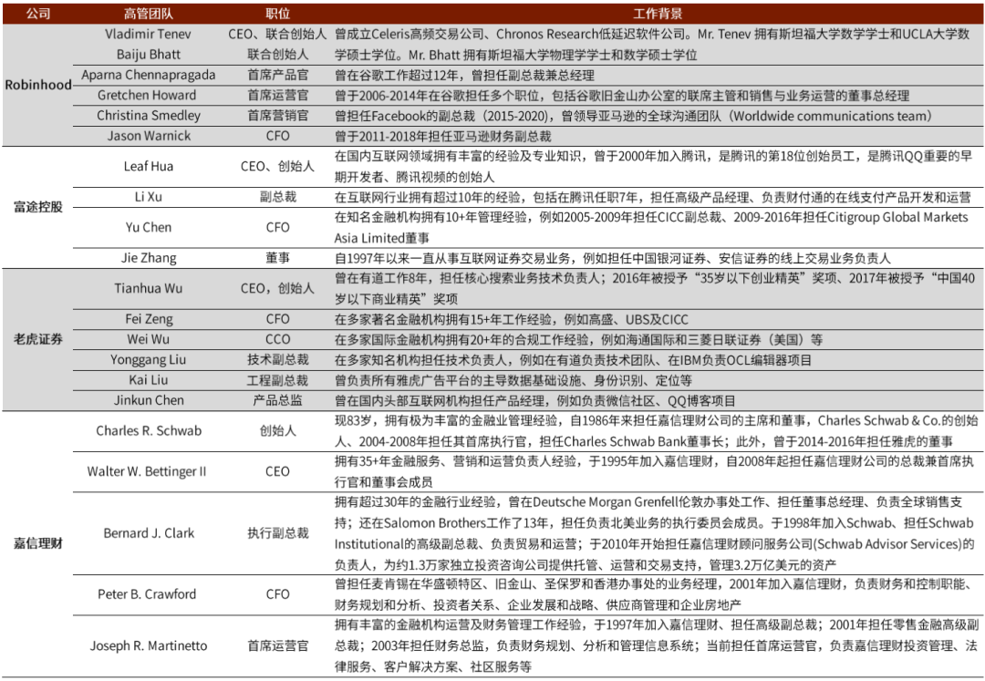Screen dimensions: 985x681
Task: Click the name Peter B. Crawford
Action: [146, 593]
